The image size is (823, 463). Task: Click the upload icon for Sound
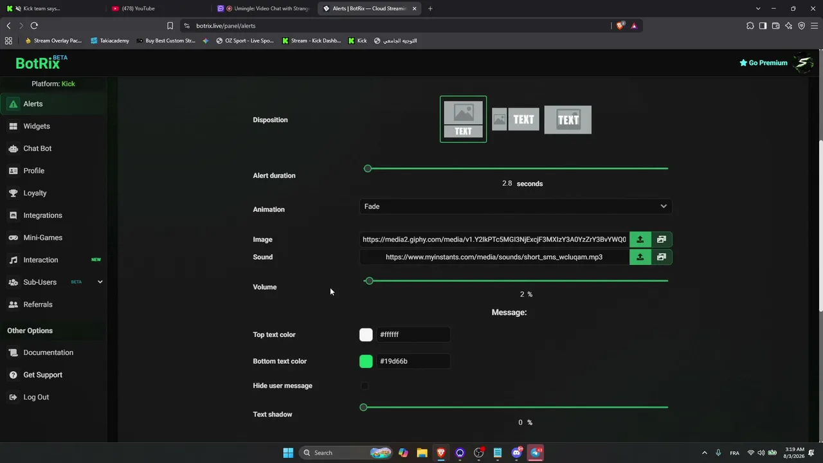click(640, 257)
